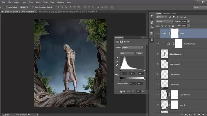
Task: Switch to the Masks icon in Properties
Action: tap(122, 42)
